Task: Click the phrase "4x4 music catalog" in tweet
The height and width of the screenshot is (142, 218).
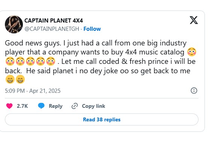Action: (x=155, y=52)
